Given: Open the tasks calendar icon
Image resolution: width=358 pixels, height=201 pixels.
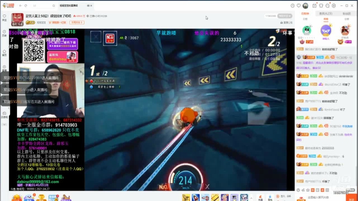Looking at the screenshot, I should coord(314,5).
